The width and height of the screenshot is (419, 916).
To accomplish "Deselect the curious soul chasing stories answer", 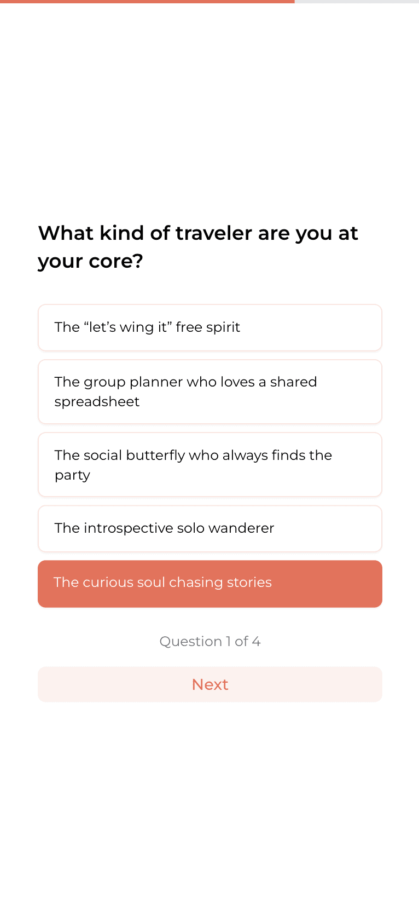I will tap(209, 583).
